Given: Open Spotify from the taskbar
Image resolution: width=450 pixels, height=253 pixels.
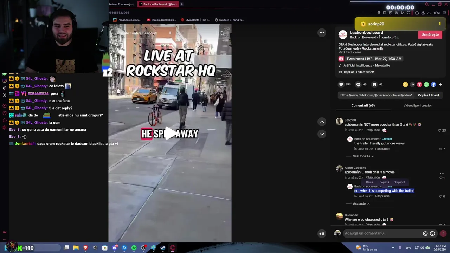Looking at the screenshot, I should click(134, 248).
